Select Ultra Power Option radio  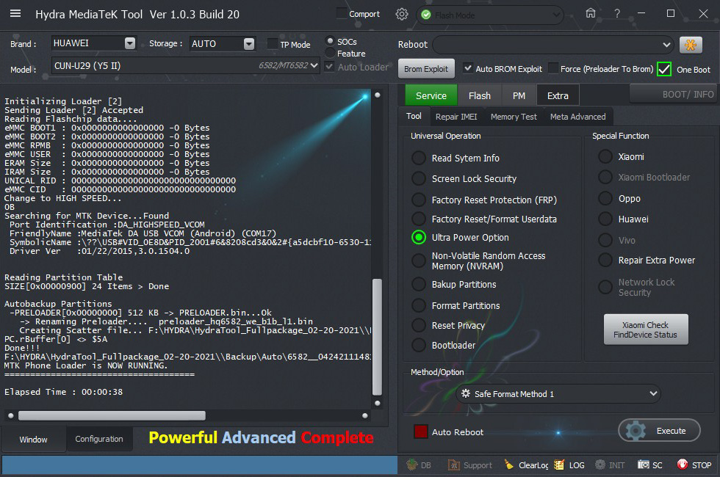tap(418, 237)
